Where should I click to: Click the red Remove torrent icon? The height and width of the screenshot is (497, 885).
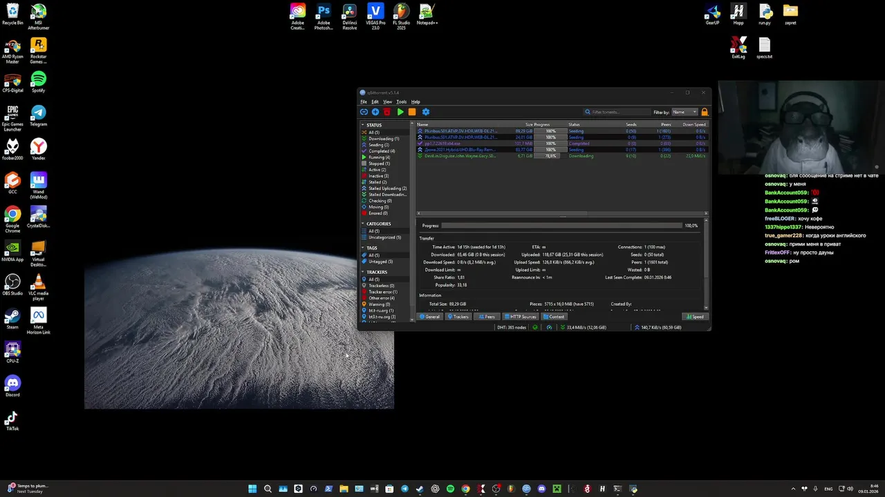point(387,112)
